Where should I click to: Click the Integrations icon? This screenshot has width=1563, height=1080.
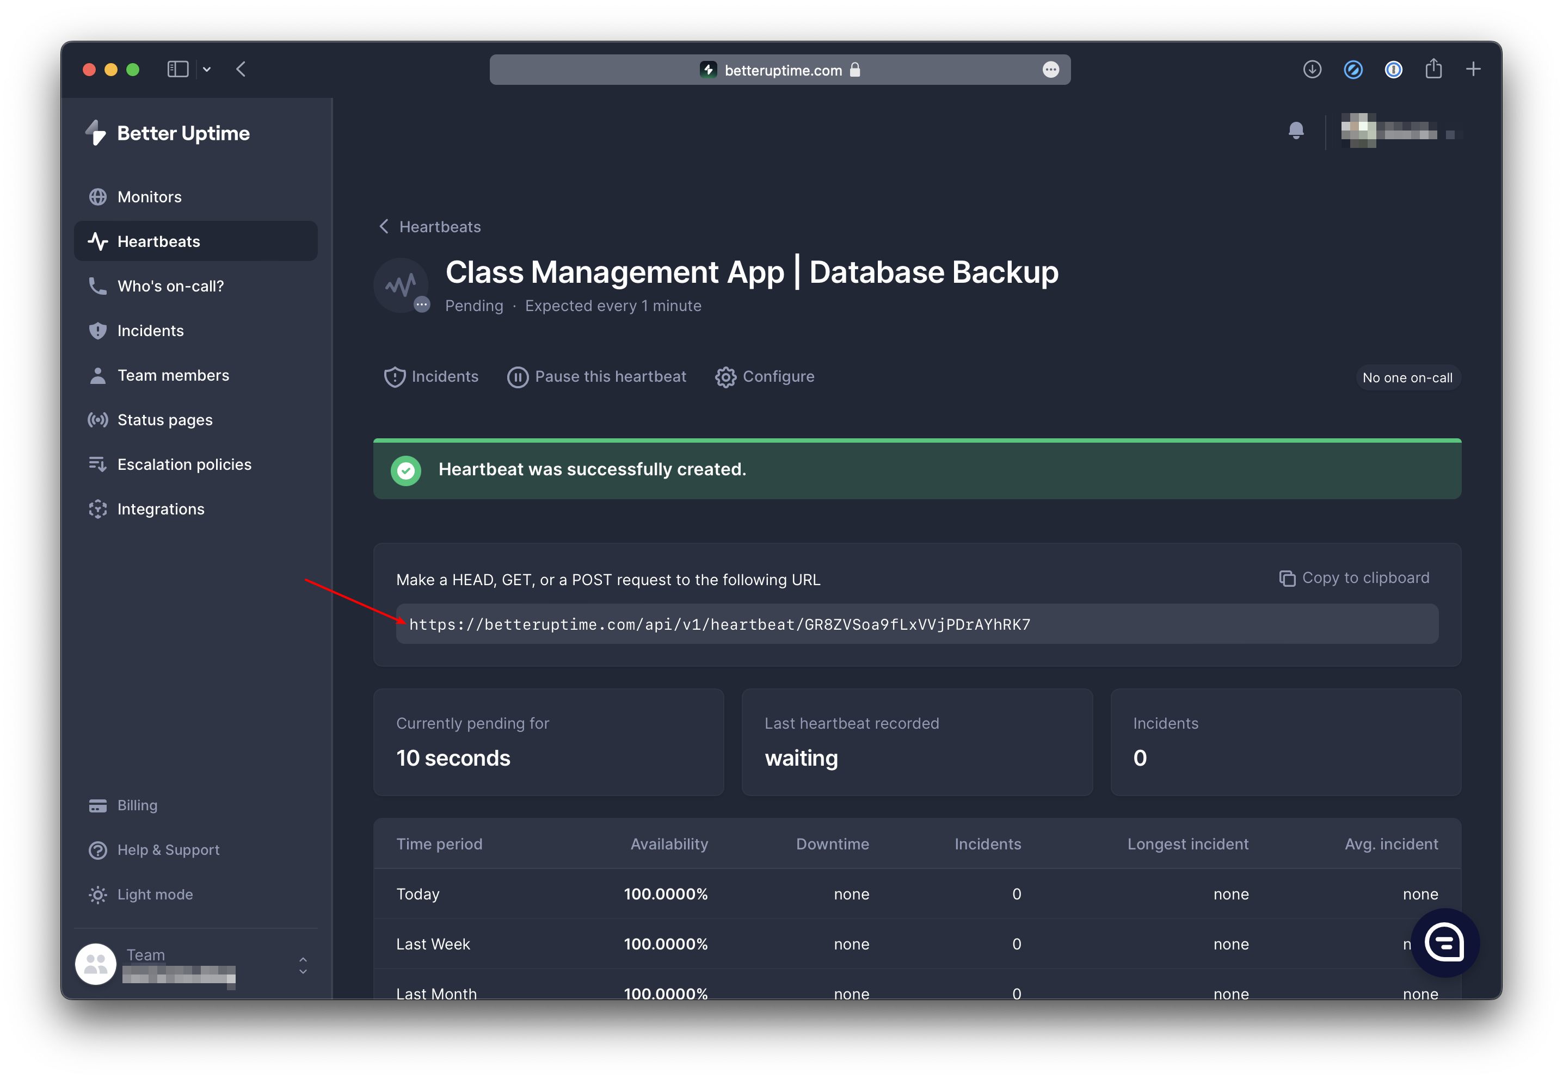click(96, 509)
